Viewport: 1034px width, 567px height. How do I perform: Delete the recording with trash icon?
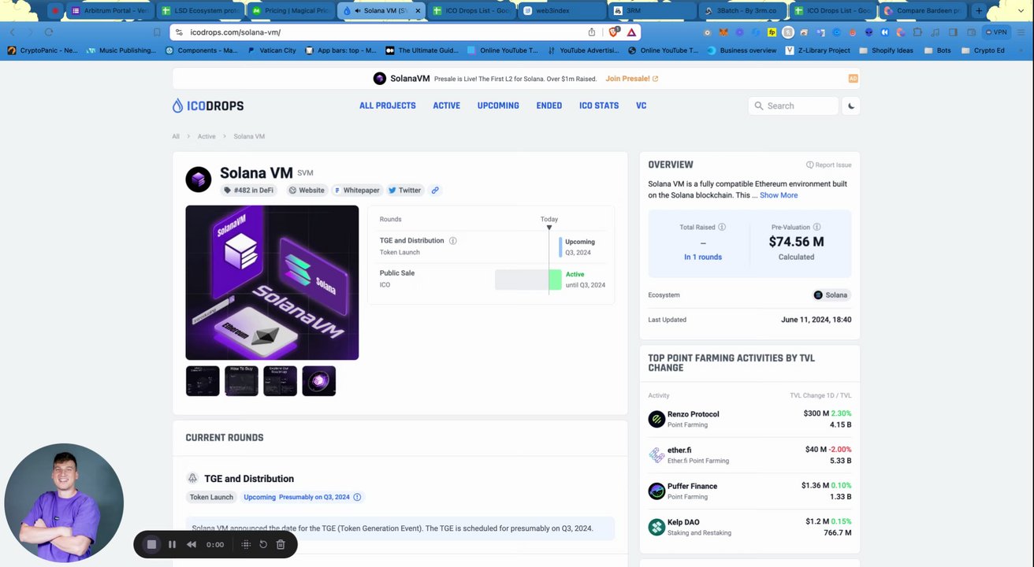click(x=281, y=544)
